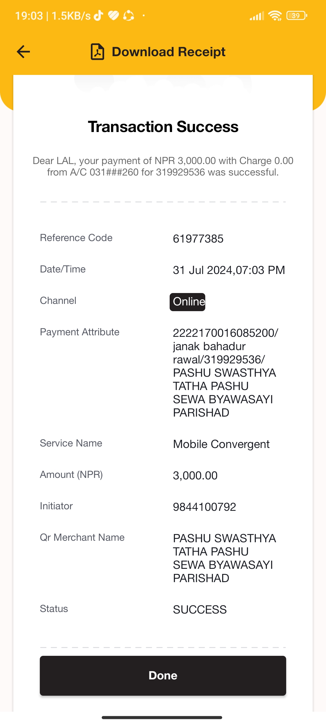The image size is (326, 725).
Task: Select the Online channel badge
Action: click(x=187, y=302)
